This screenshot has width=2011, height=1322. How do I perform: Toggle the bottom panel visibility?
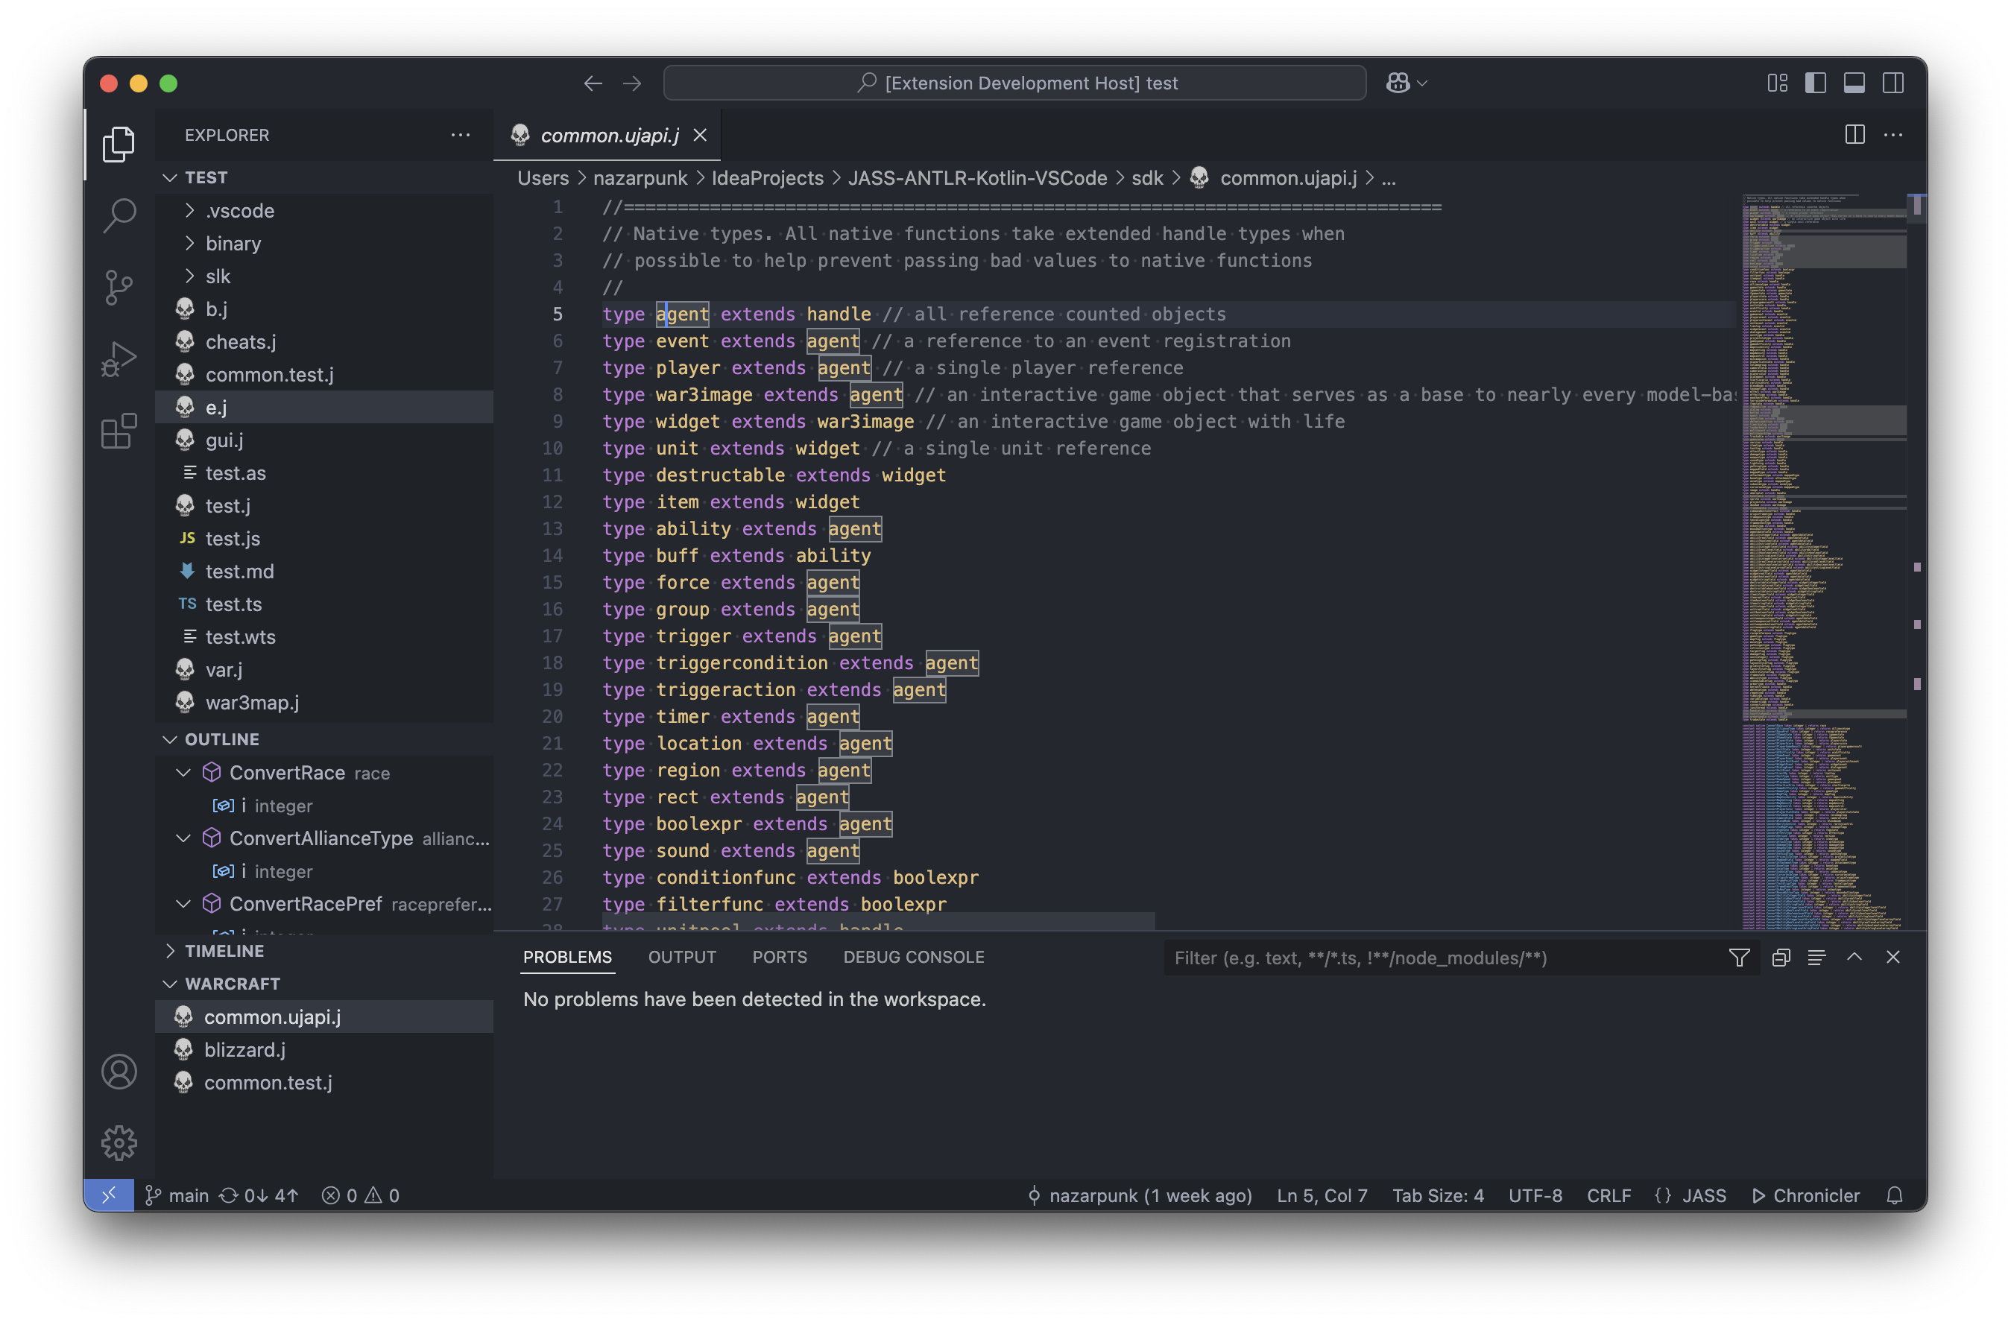1854,83
